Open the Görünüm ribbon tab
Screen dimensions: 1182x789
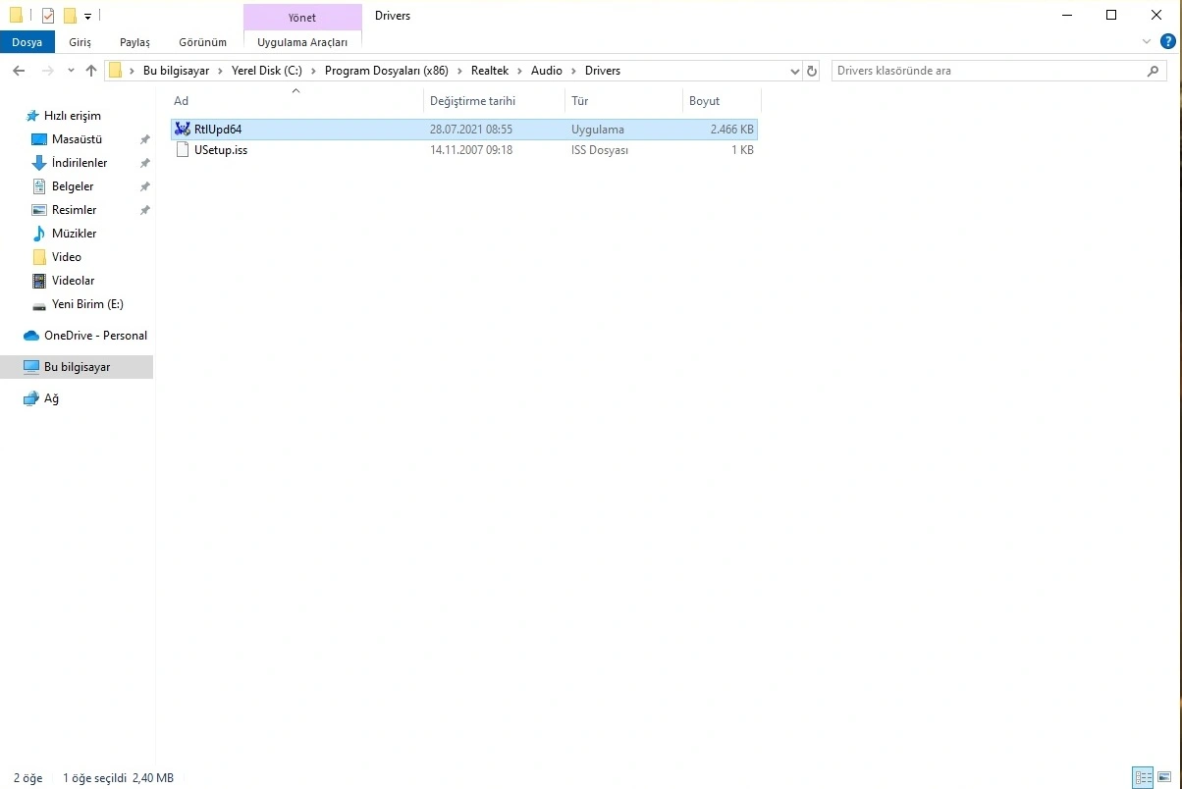coord(202,42)
